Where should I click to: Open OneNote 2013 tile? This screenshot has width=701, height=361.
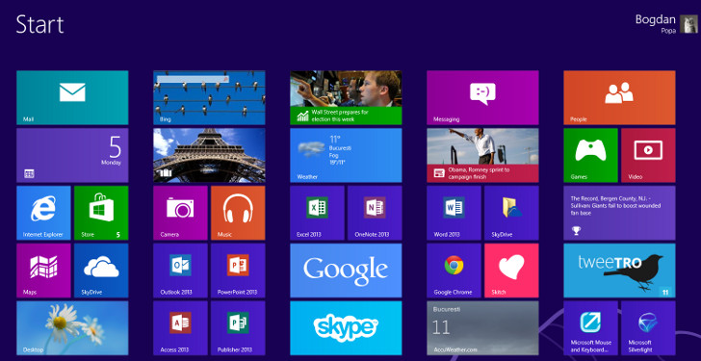coord(375,213)
